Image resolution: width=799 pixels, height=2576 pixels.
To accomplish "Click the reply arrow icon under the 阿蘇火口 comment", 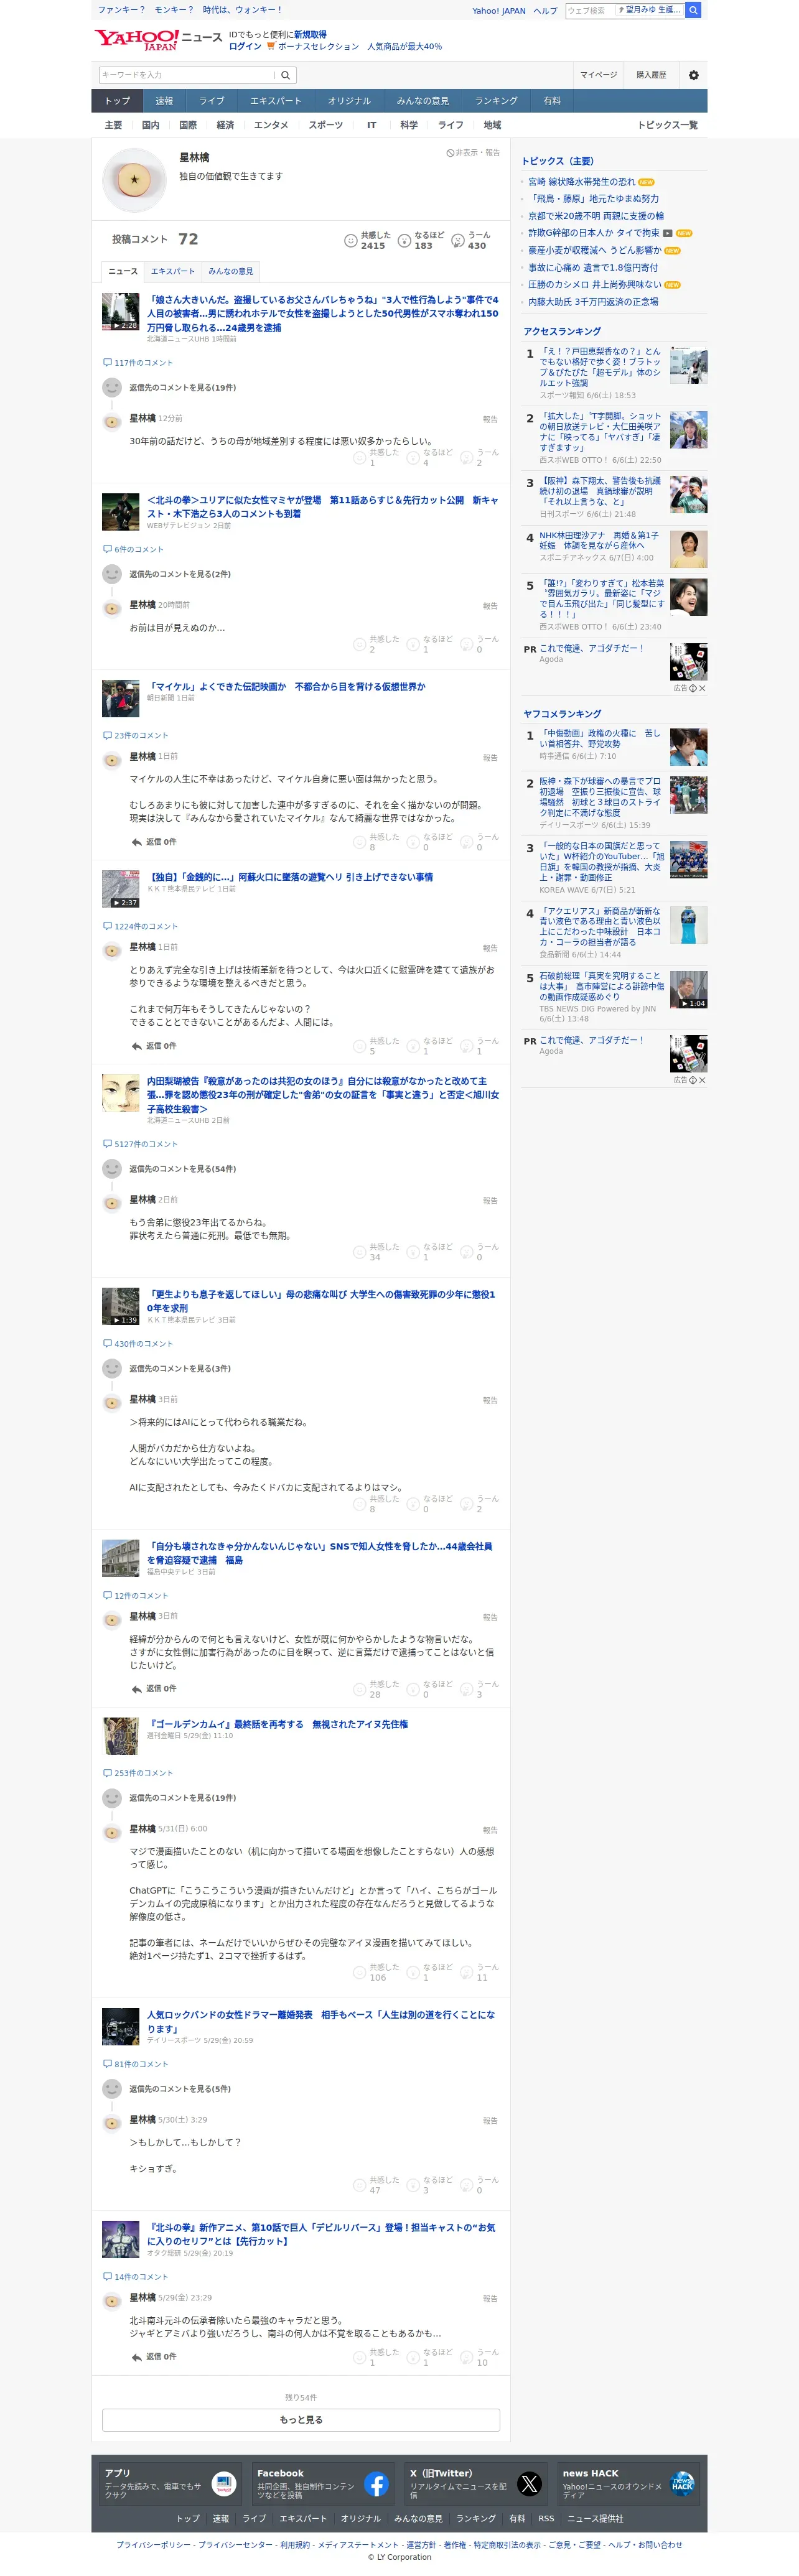I will pos(136,1046).
